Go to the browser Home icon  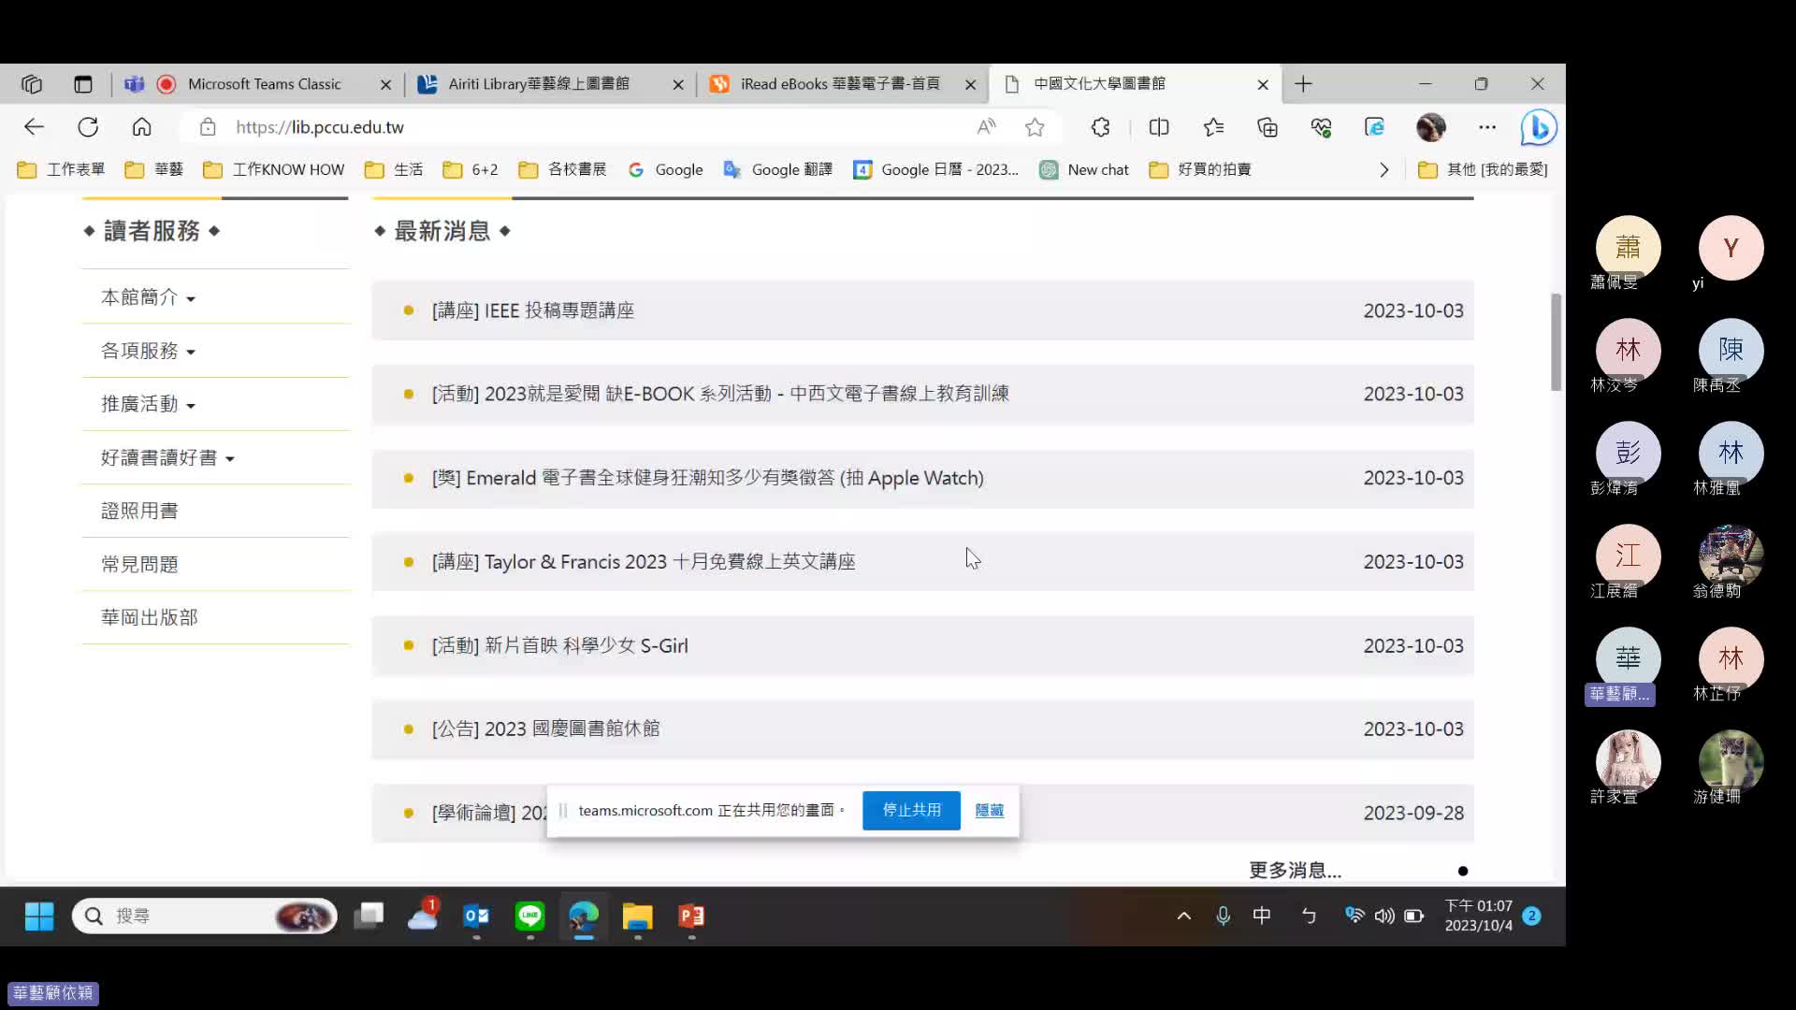point(141,127)
